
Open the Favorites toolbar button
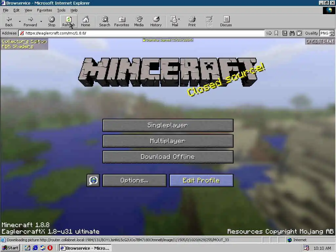(122, 21)
